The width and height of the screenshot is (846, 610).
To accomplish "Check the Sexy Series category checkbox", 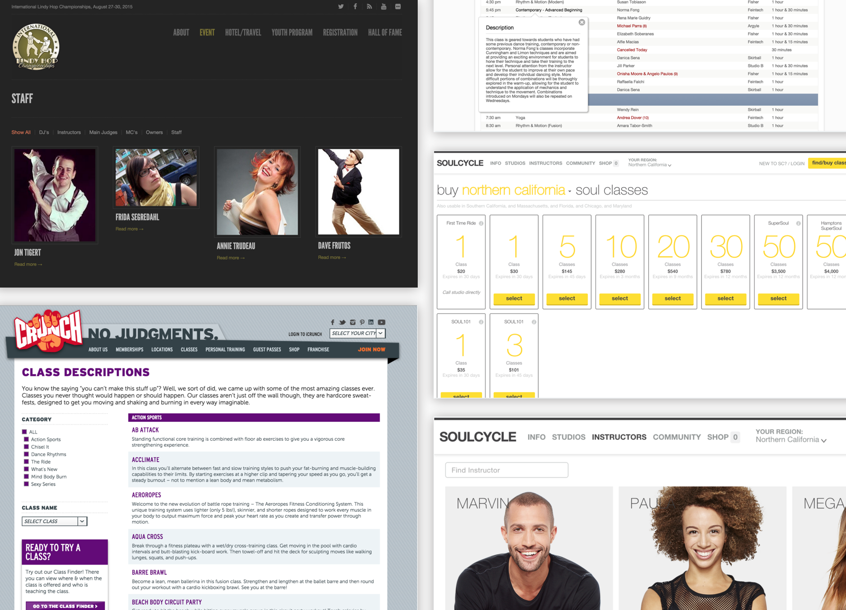I will coord(26,484).
